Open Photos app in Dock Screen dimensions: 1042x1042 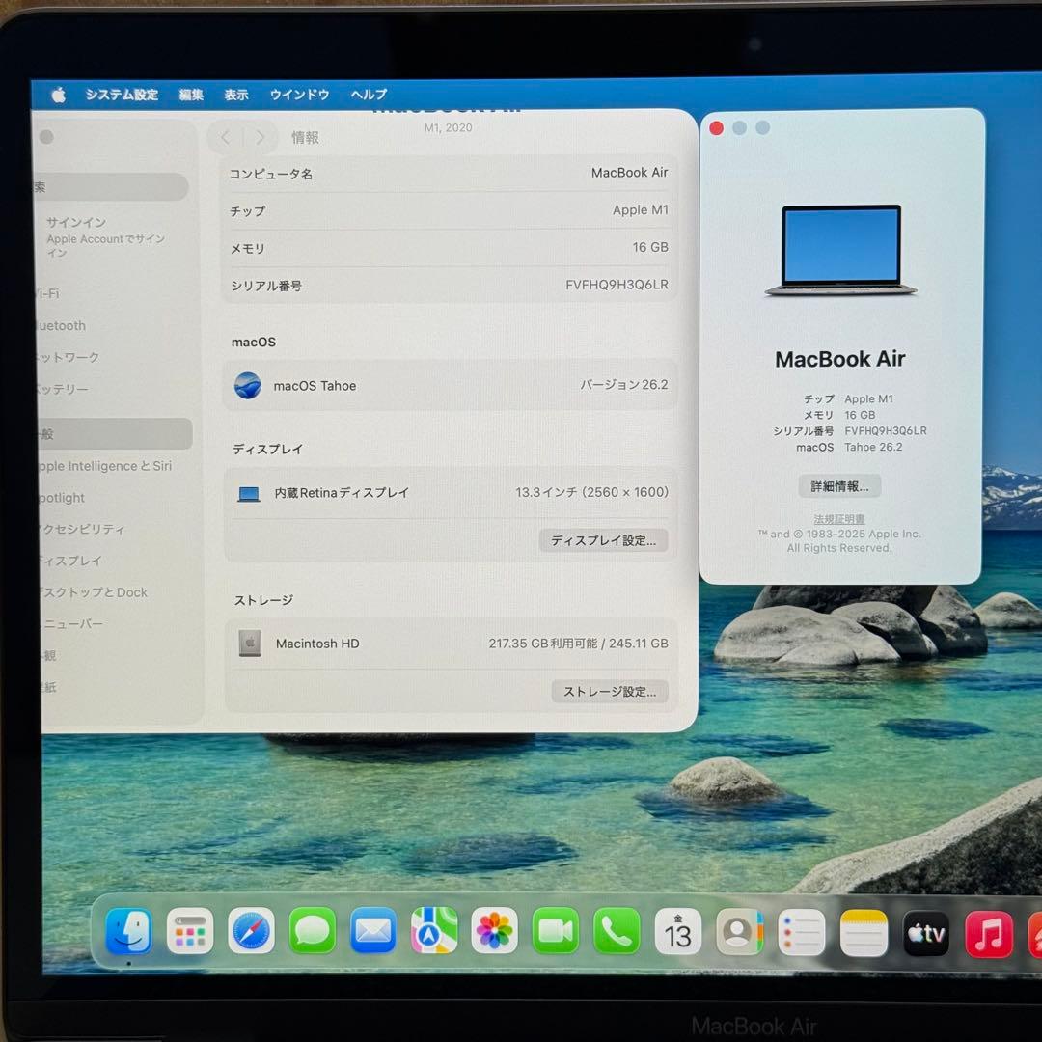(494, 931)
